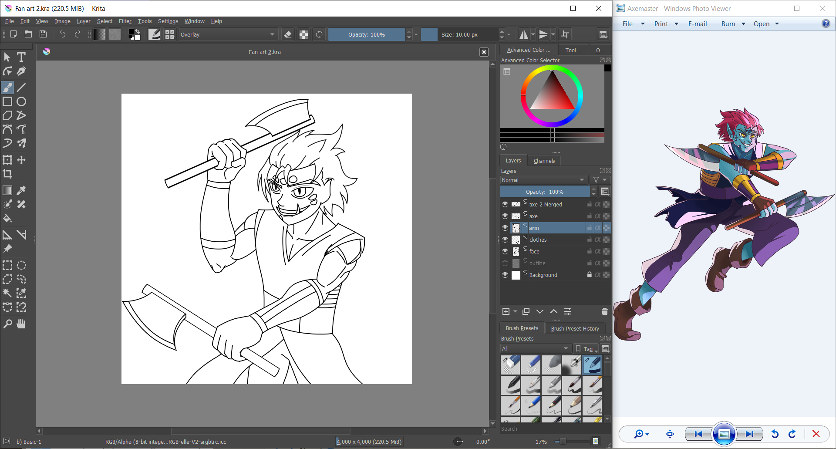The image size is (836, 449).
Task: Click the brush Opacity 100% slider
Action: coord(367,34)
